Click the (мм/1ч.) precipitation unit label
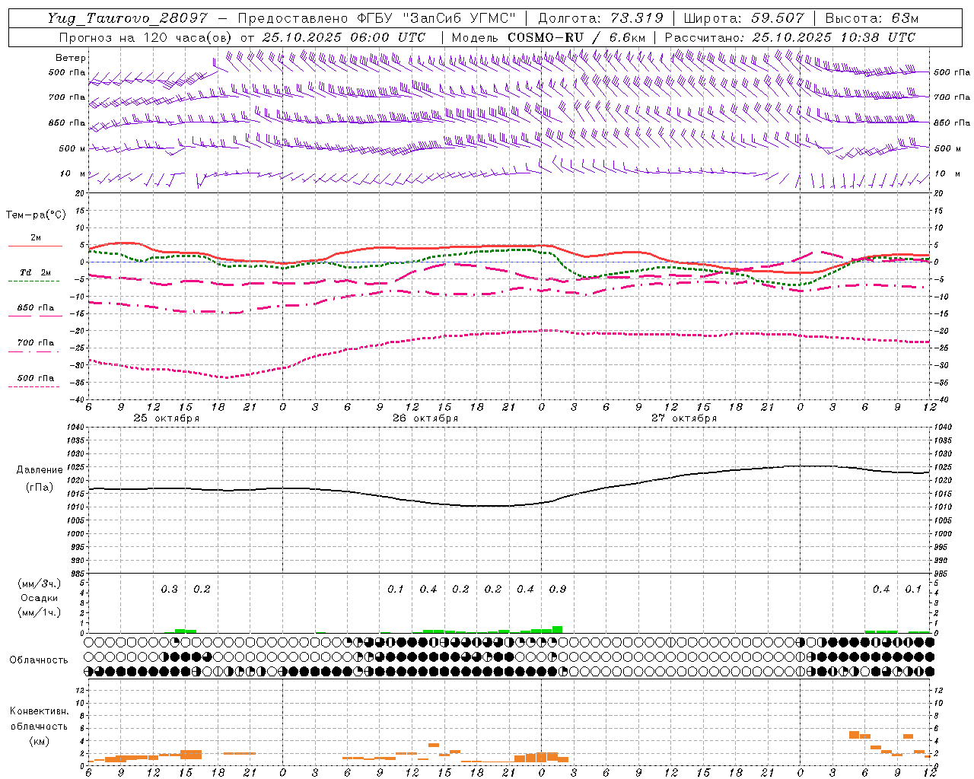The width and height of the screenshot is (974, 779). coord(40,612)
